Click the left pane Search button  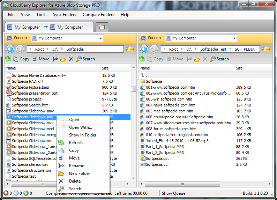85,59
